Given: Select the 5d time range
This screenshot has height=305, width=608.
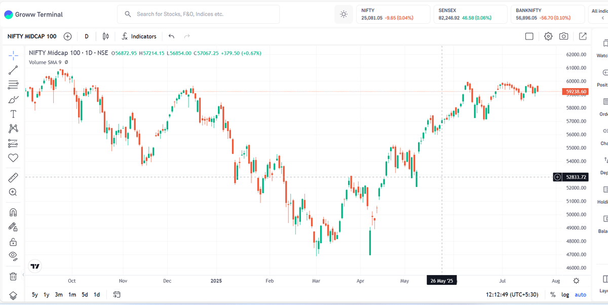Looking at the screenshot, I should (85, 294).
